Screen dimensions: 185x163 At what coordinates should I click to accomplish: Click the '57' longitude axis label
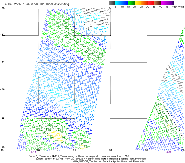point(147,150)
